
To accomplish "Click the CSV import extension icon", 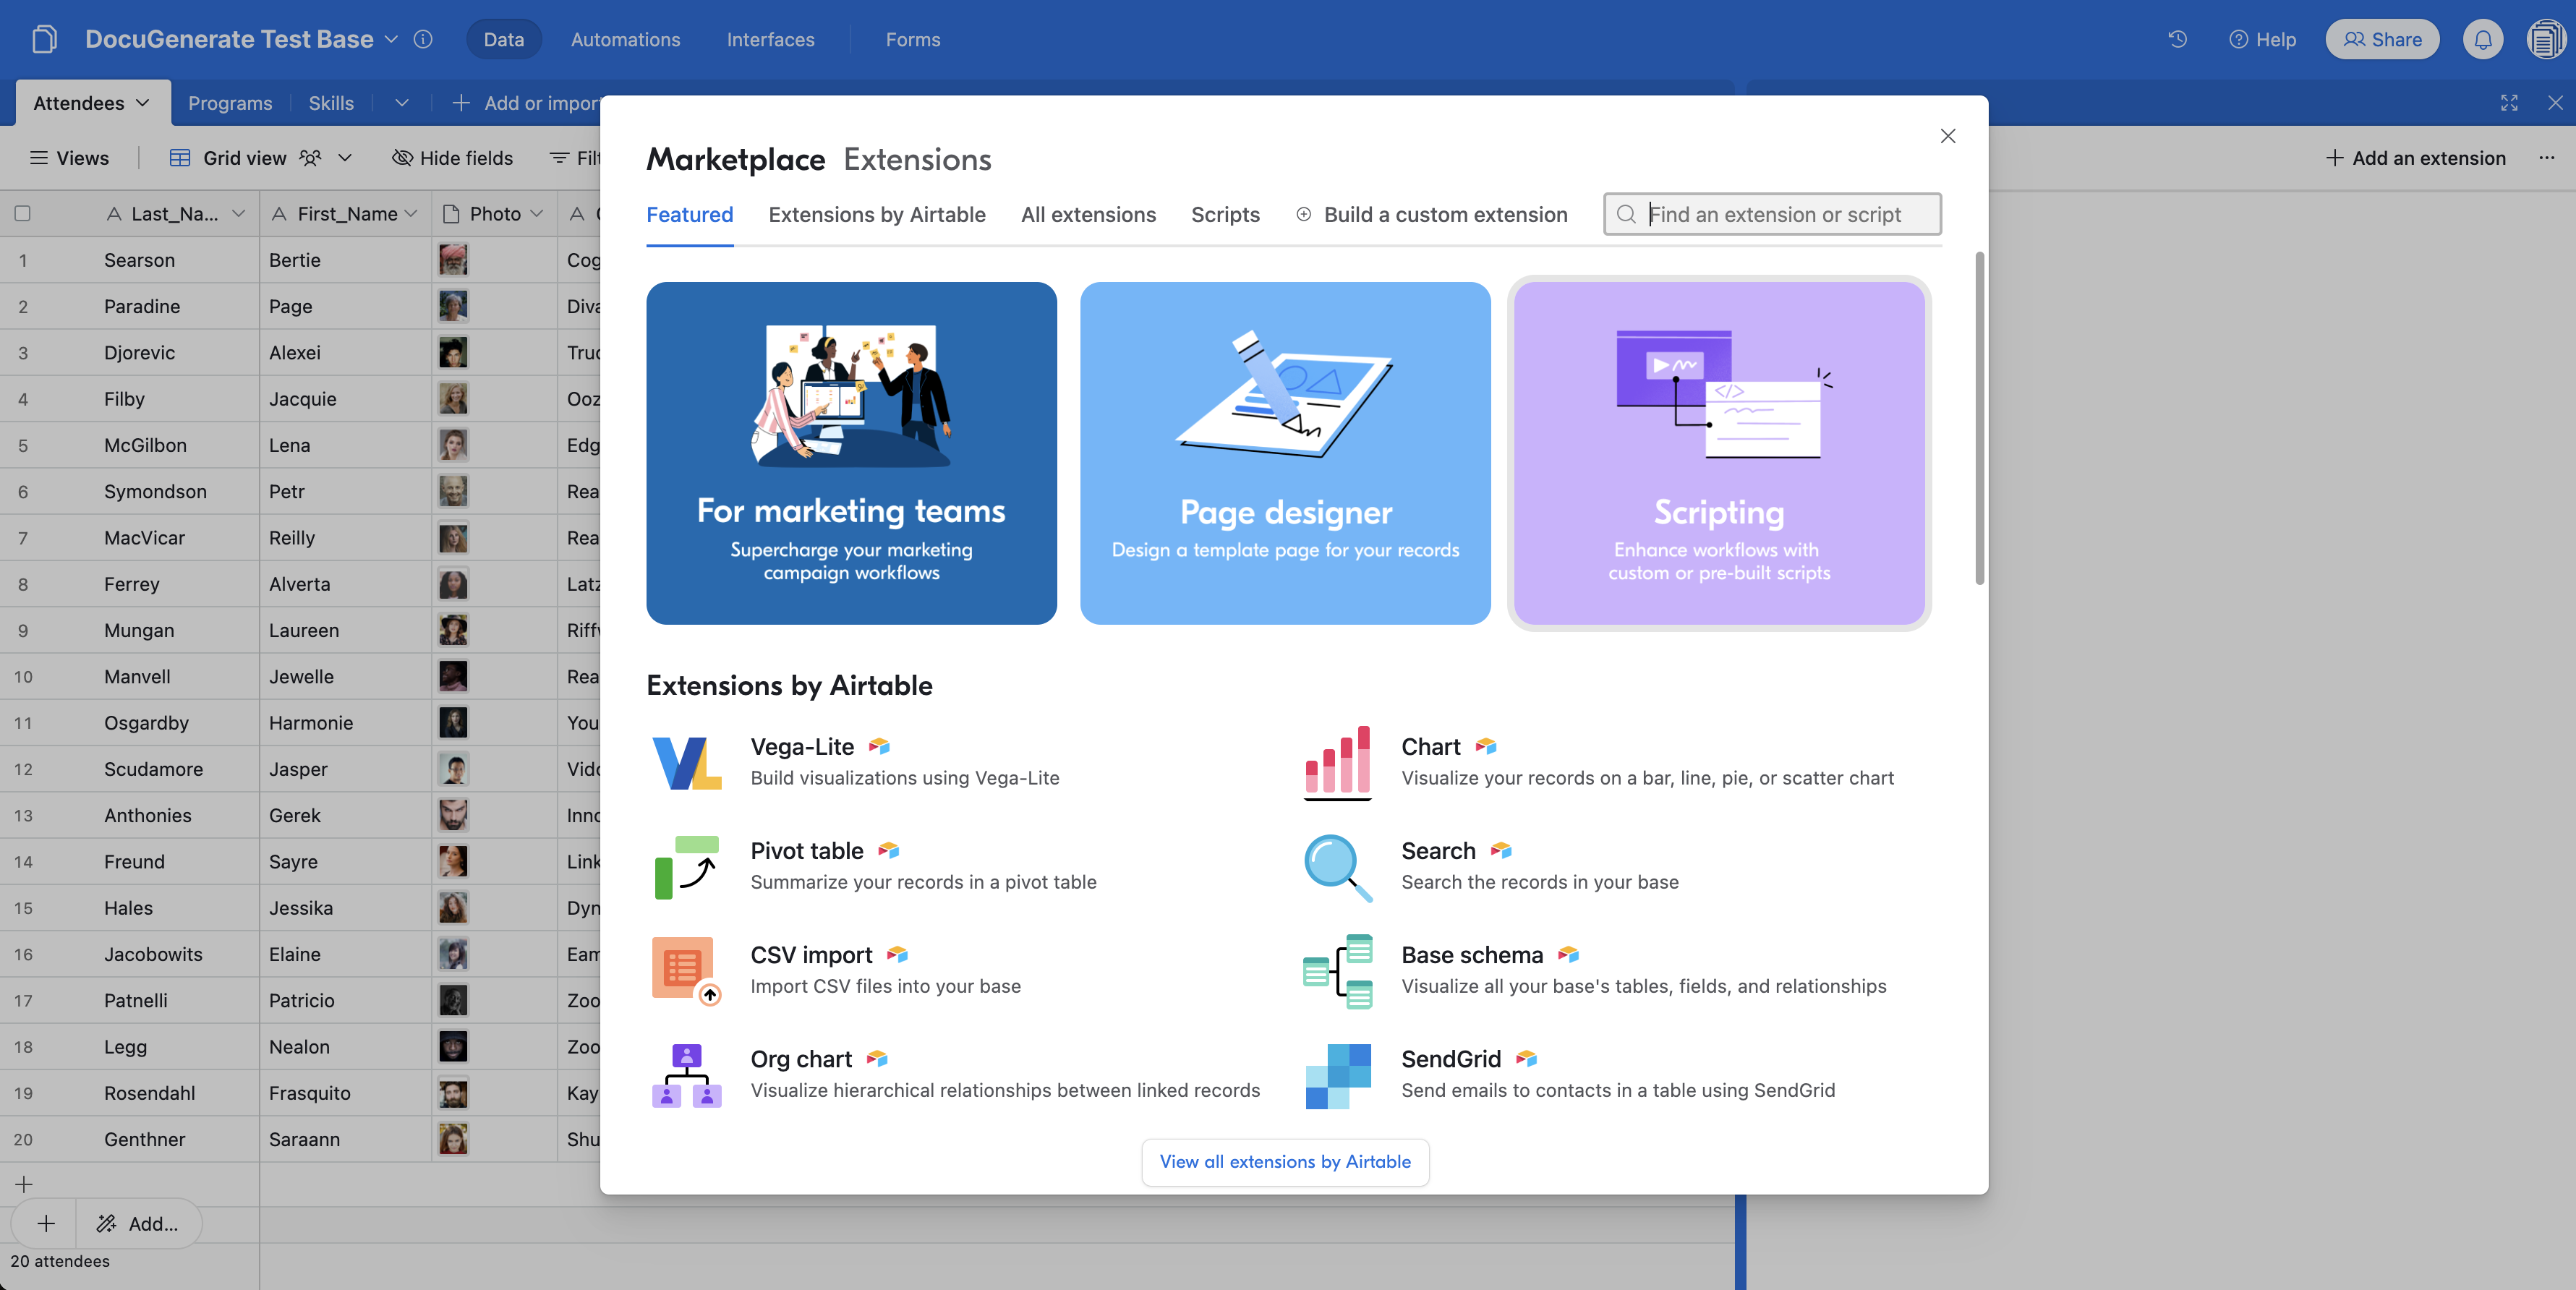I will pos(686,971).
